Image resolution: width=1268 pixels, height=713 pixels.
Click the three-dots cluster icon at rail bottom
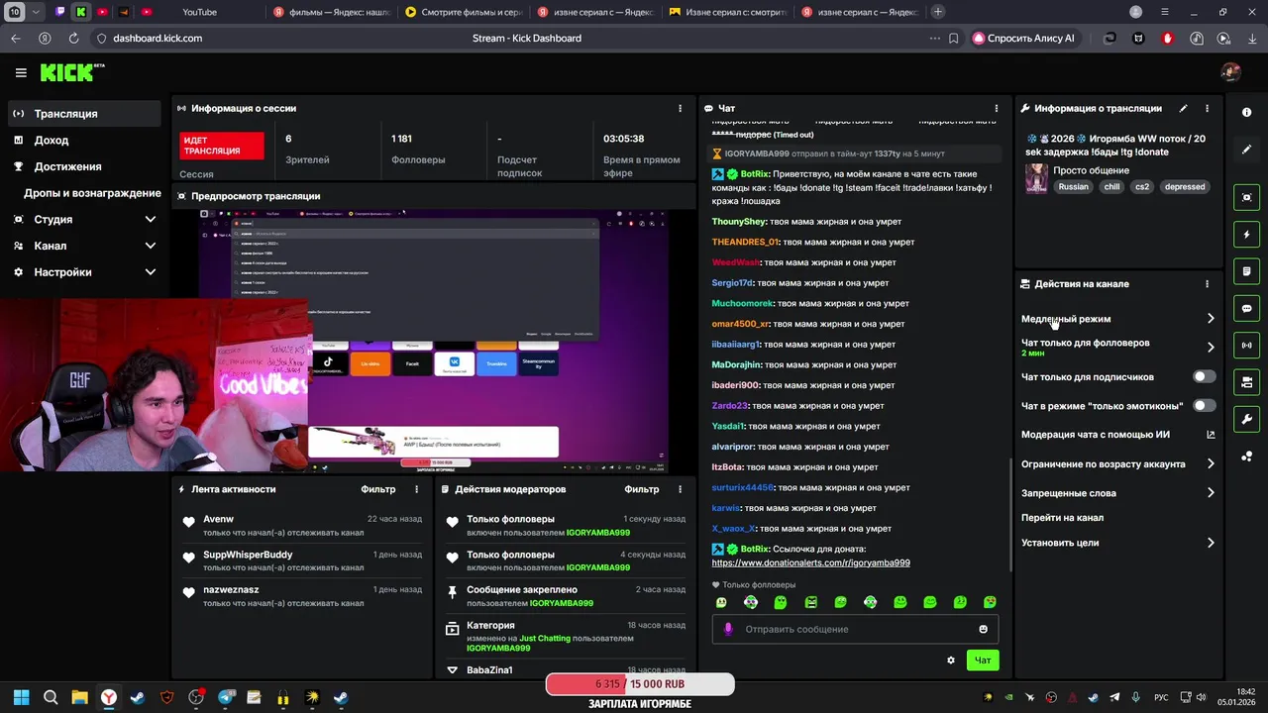click(x=1246, y=457)
